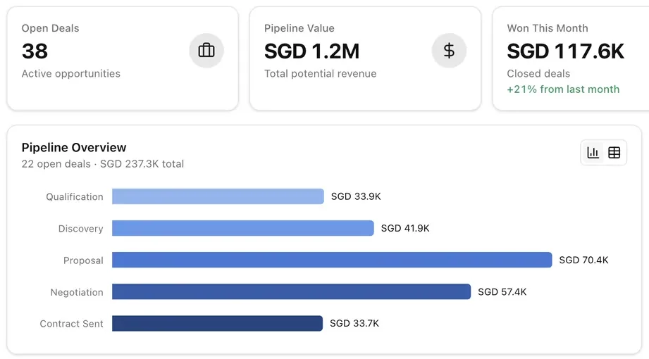The width and height of the screenshot is (649, 359).
Task: Click the Discovery stage label
Action: 81,229
